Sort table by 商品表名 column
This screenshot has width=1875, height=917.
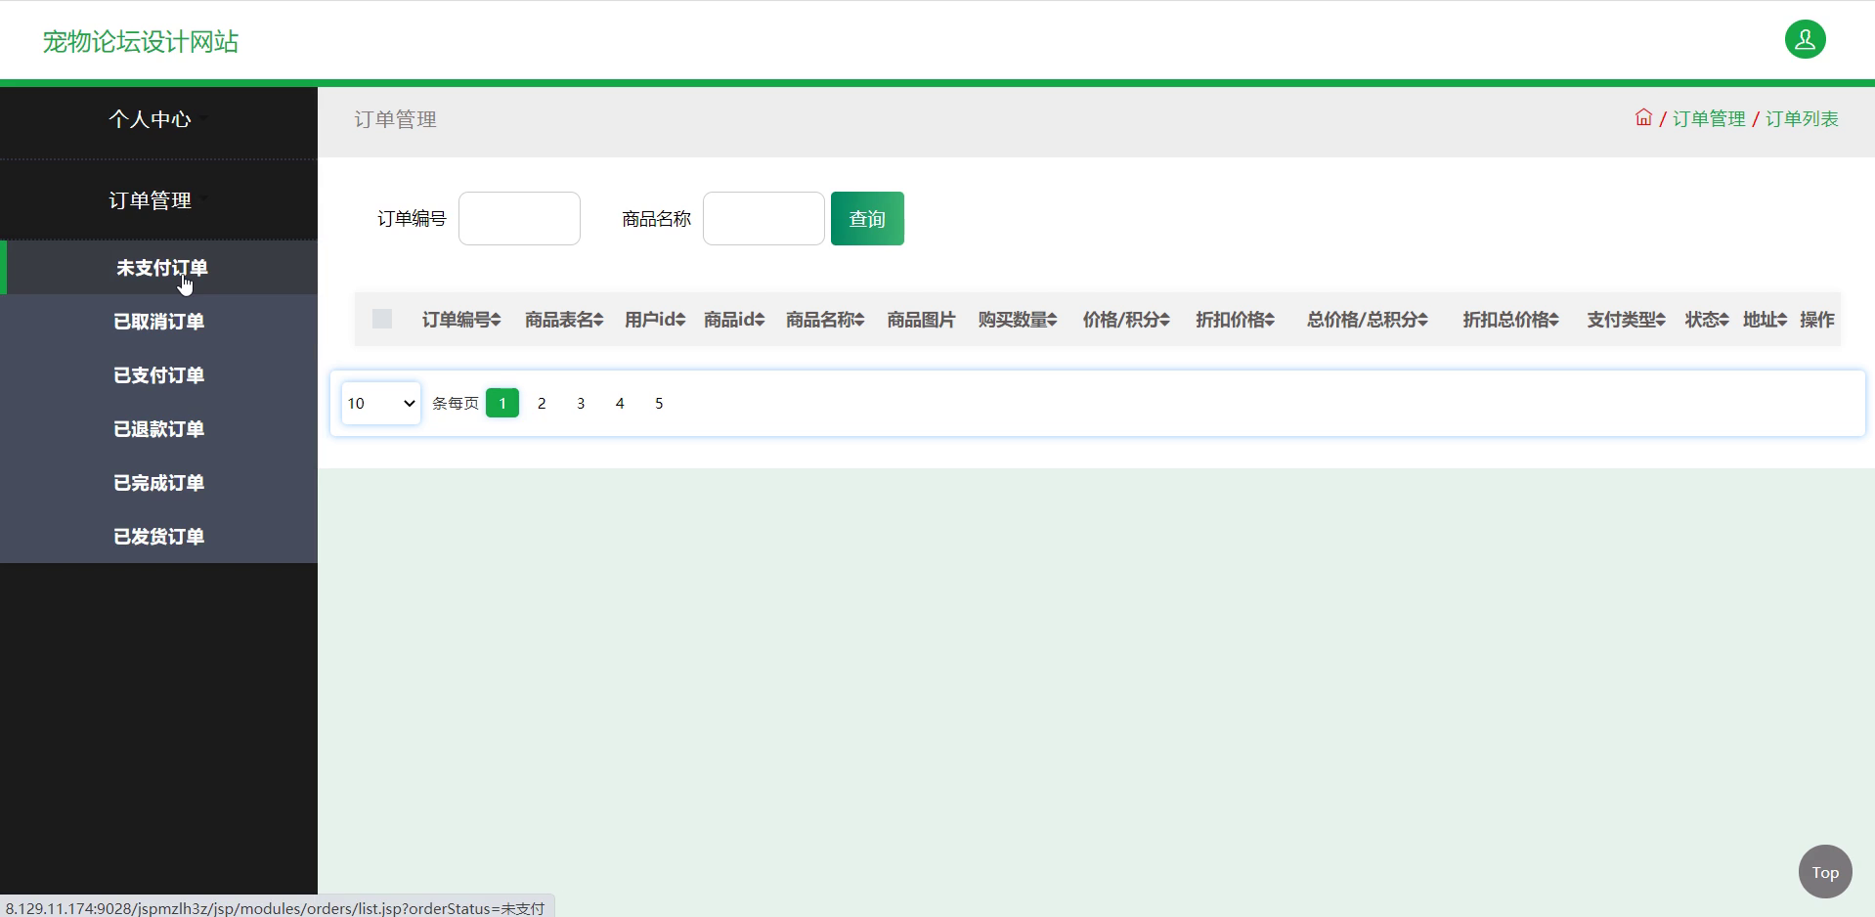coord(564,319)
